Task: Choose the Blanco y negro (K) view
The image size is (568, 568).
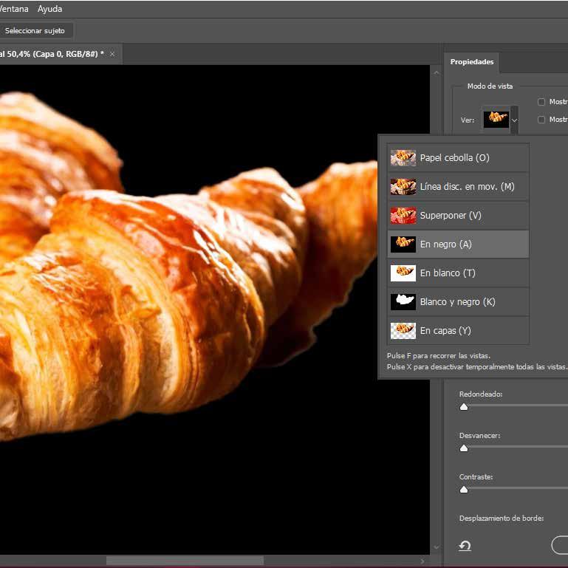Action: 458,301
